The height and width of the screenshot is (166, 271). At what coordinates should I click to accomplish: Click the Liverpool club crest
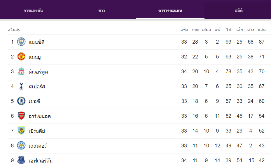(21, 71)
